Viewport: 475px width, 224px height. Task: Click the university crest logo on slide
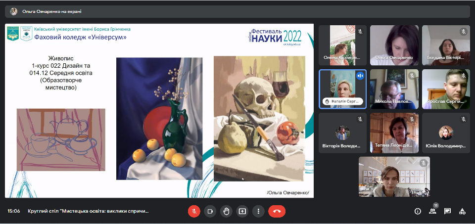[13, 33]
